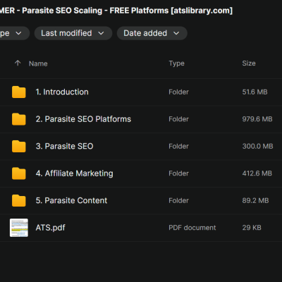Sort files by Type column header

pos(176,63)
